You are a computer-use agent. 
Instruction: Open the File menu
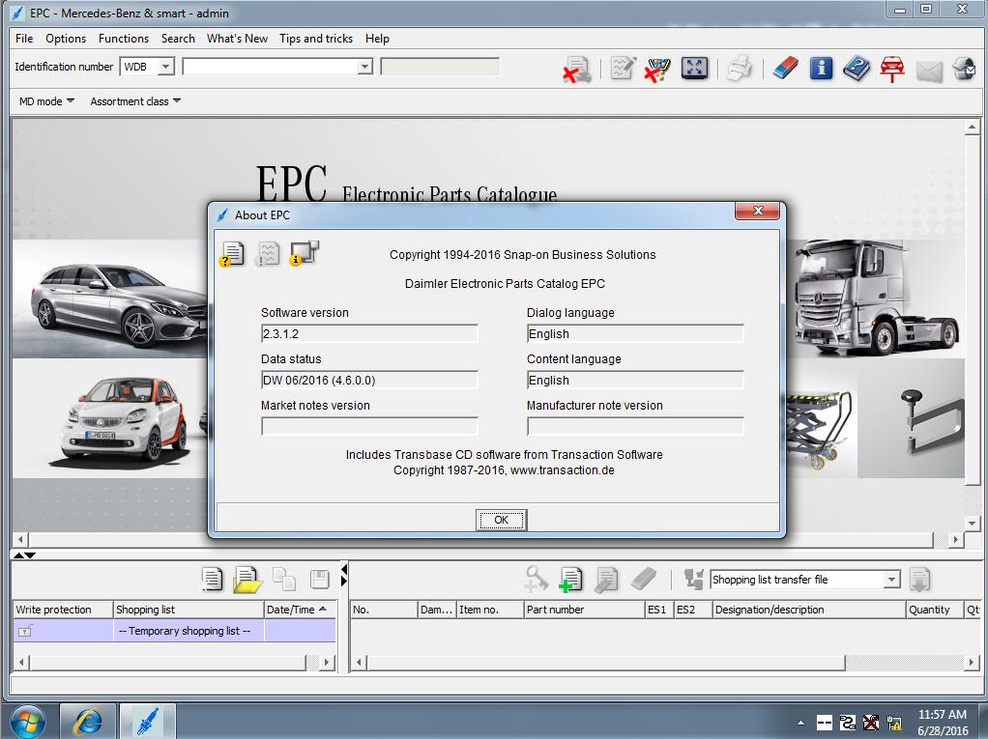[x=24, y=39]
